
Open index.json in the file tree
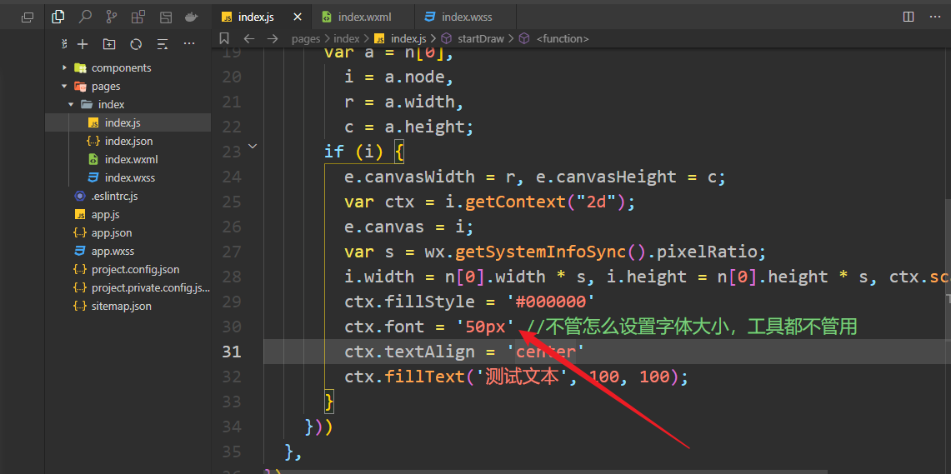128,142
